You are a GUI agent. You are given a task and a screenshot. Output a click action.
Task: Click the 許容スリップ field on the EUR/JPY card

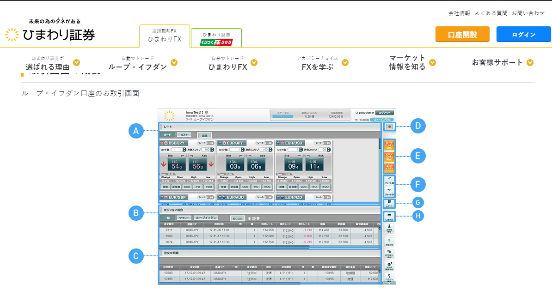coord(265,150)
